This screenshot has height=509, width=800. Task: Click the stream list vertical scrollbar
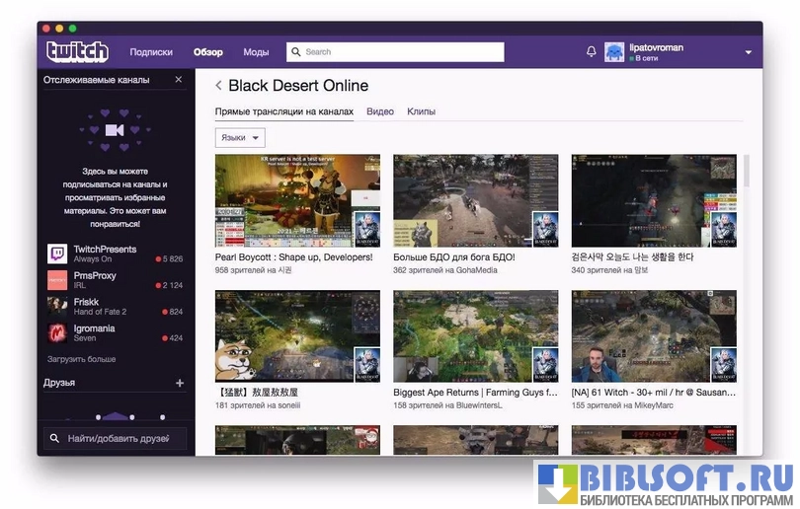[746, 171]
